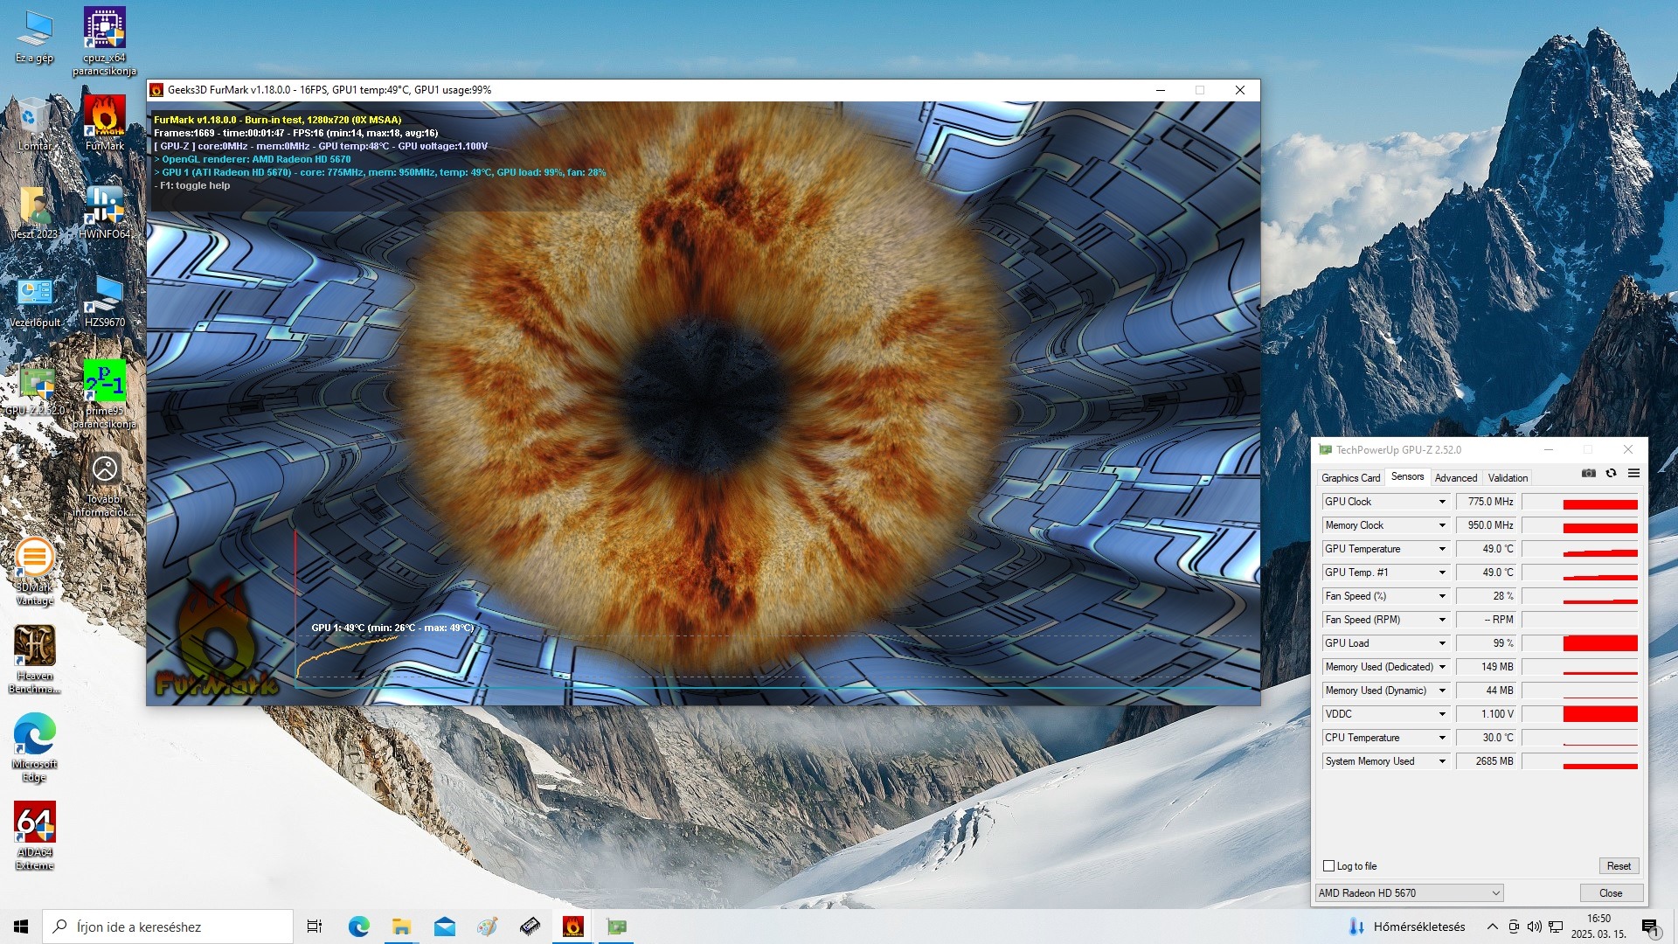Screen dimensions: 1678x944
Task: Expand the Fan Speed (RPM) sensor dropdown
Action: click(1442, 620)
